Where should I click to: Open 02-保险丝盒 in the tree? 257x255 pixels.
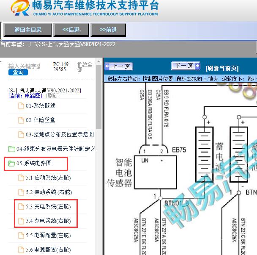click(40, 120)
